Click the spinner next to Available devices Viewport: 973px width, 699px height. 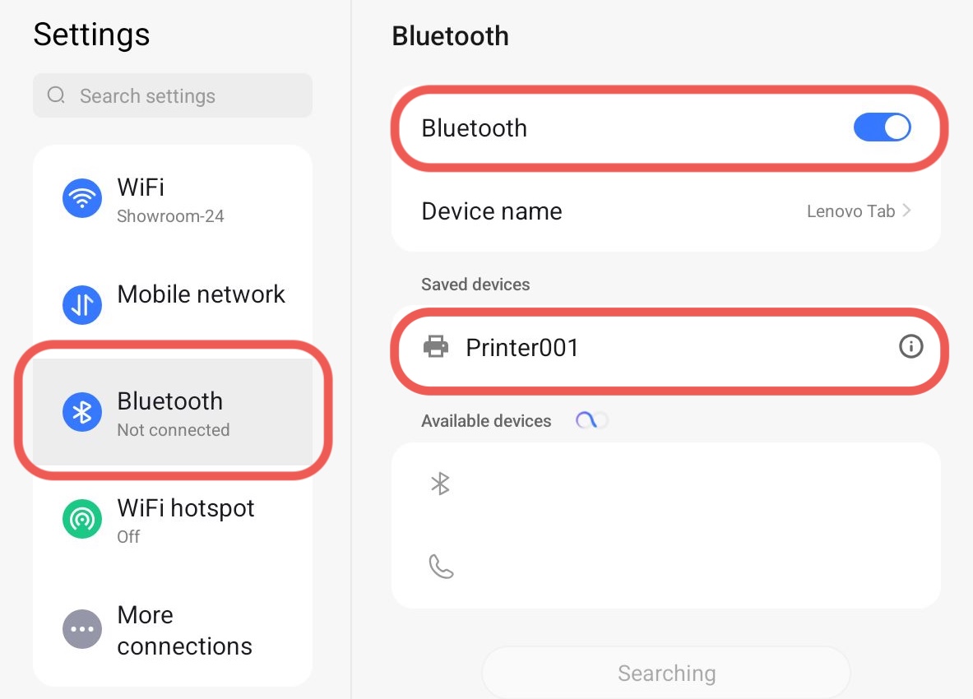click(x=591, y=421)
